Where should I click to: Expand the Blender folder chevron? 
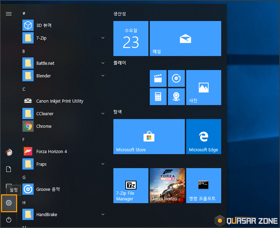click(103, 76)
